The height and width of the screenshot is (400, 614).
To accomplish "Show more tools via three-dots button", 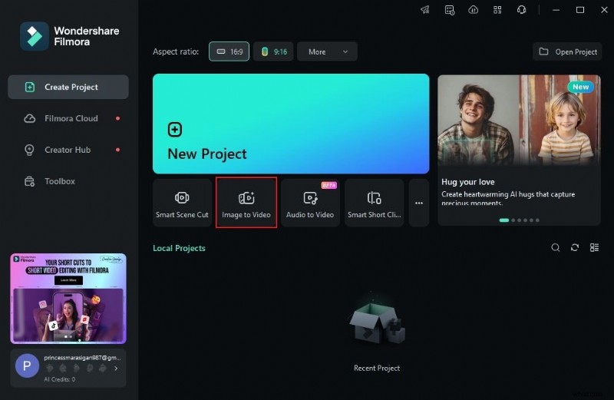I will (419, 203).
